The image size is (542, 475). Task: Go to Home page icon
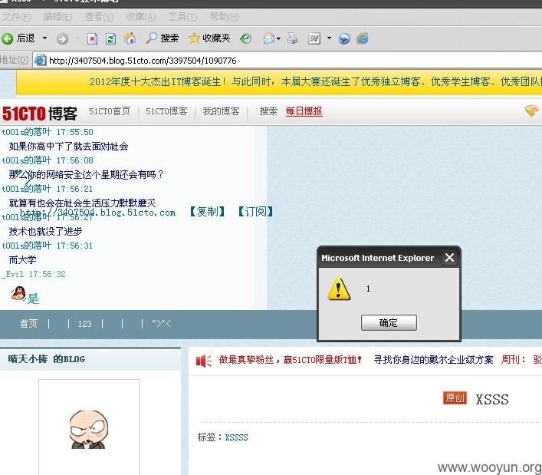pyautogui.click(x=130, y=38)
